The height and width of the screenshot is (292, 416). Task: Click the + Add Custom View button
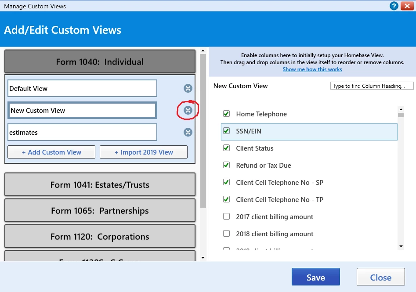(51, 152)
